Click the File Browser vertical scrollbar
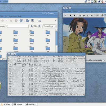 (56, 38)
